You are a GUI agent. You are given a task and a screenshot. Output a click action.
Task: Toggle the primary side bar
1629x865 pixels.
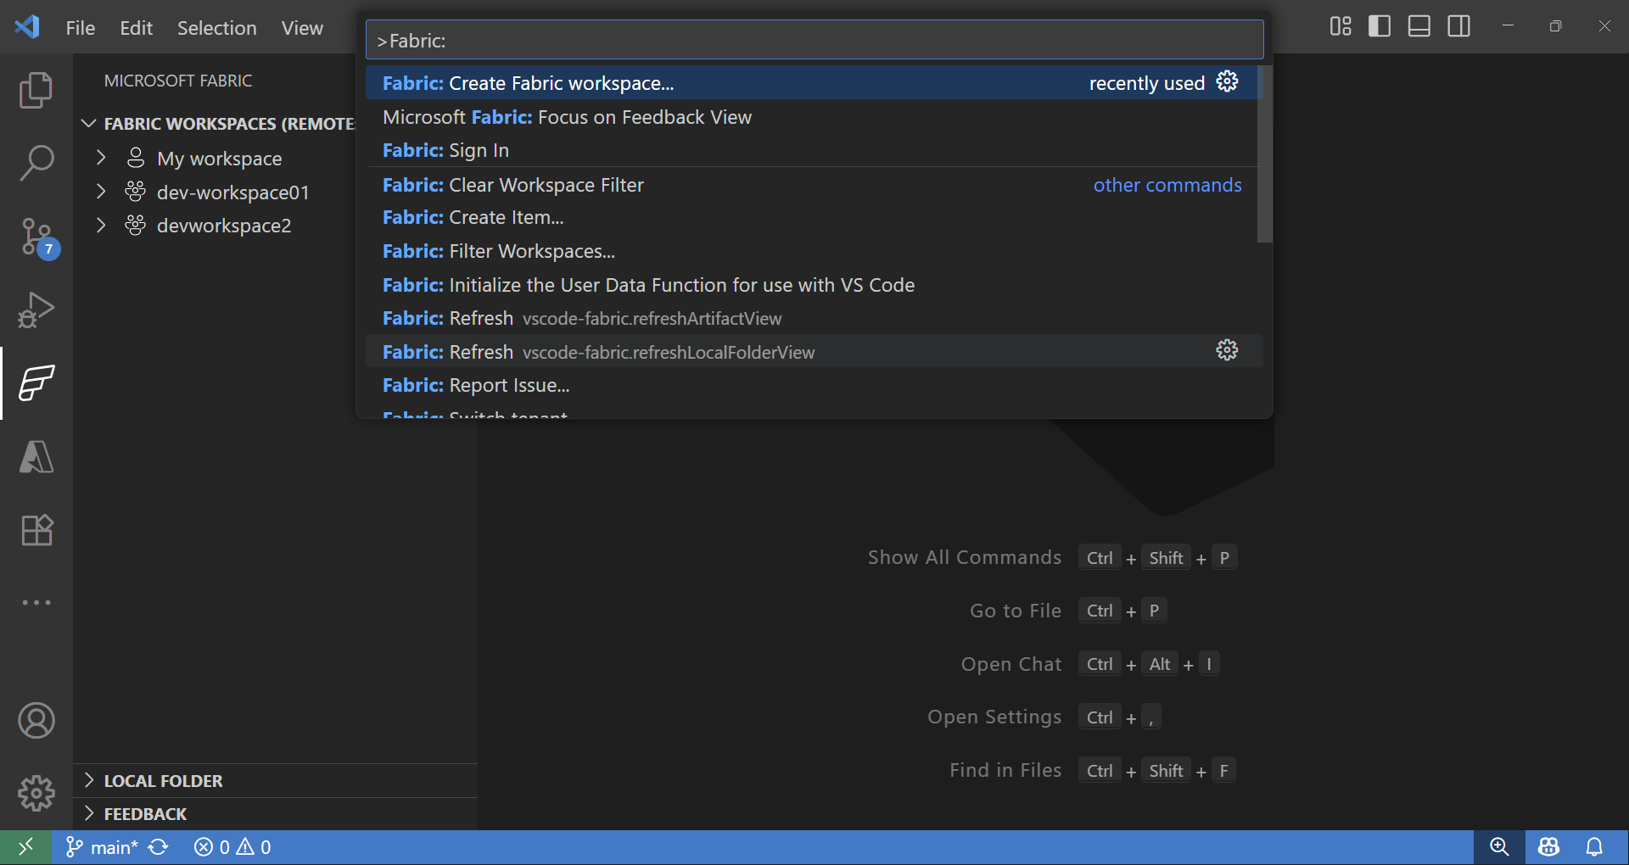[x=1379, y=26]
